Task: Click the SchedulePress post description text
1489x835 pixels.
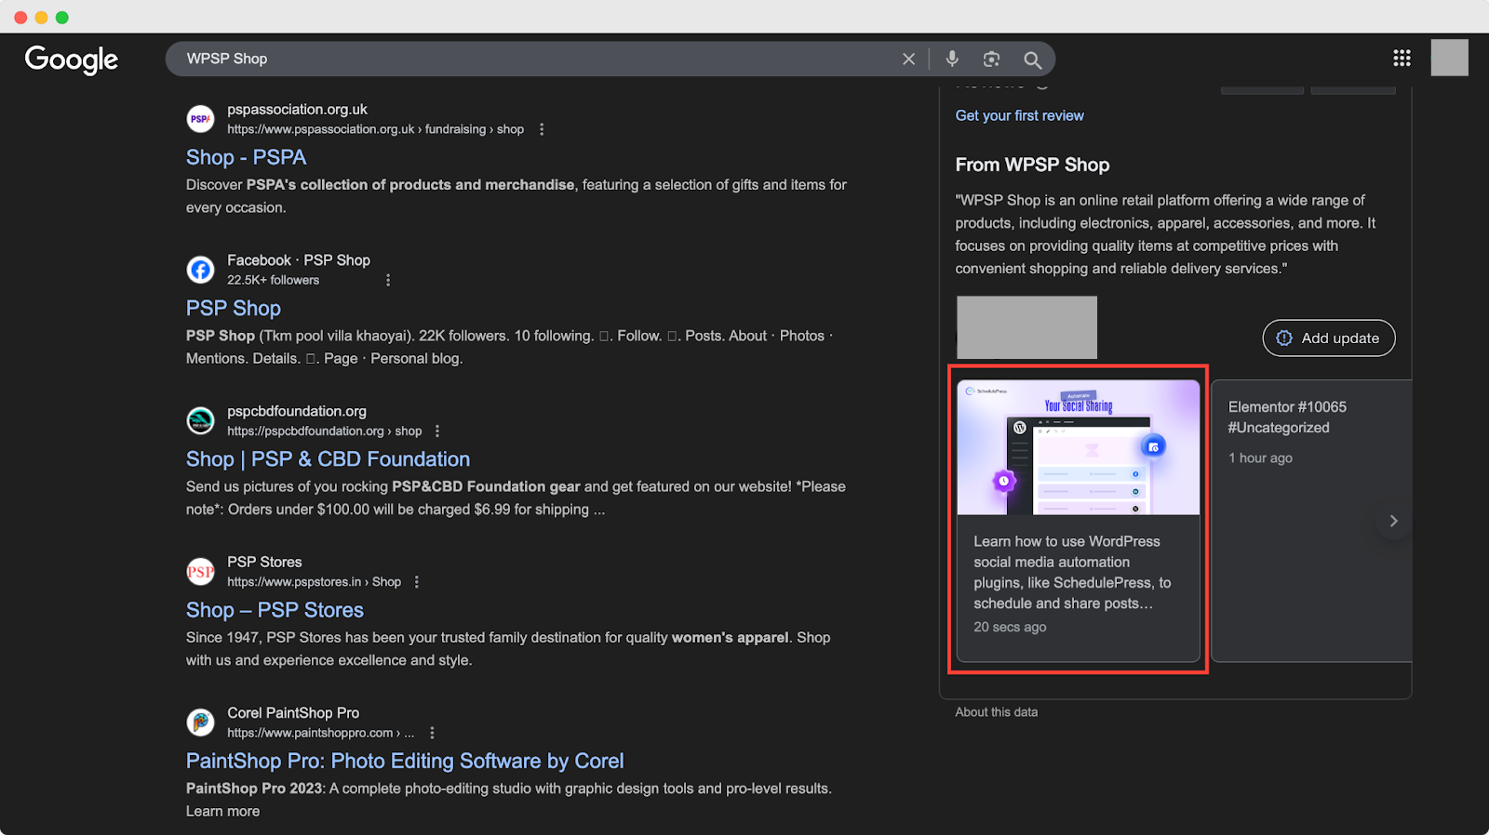Action: [1072, 572]
